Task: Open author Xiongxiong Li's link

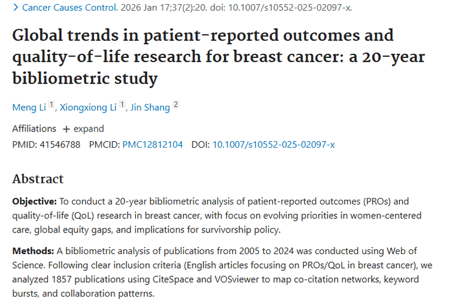Action: [x=88, y=108]
